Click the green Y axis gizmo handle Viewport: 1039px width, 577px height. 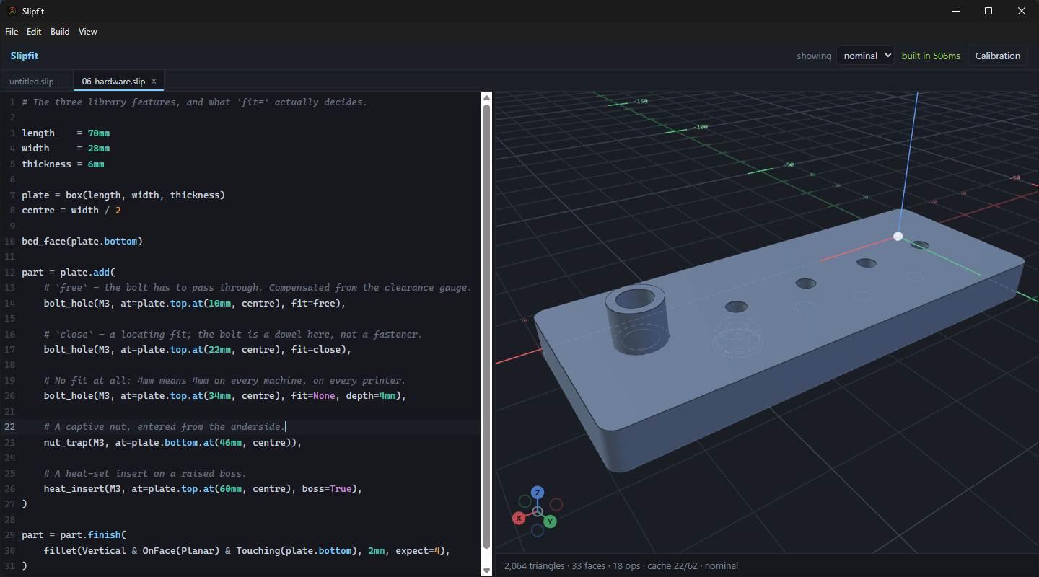pos(550,521)
